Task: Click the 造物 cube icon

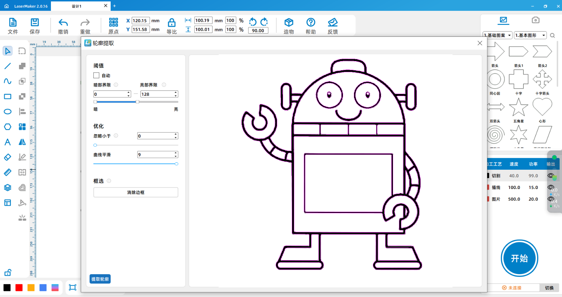Action: 289,23
